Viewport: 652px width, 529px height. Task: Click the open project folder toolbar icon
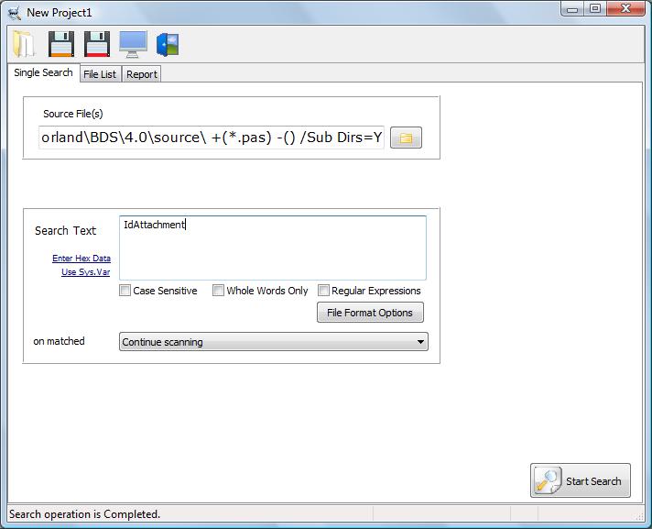pos(24,43)
